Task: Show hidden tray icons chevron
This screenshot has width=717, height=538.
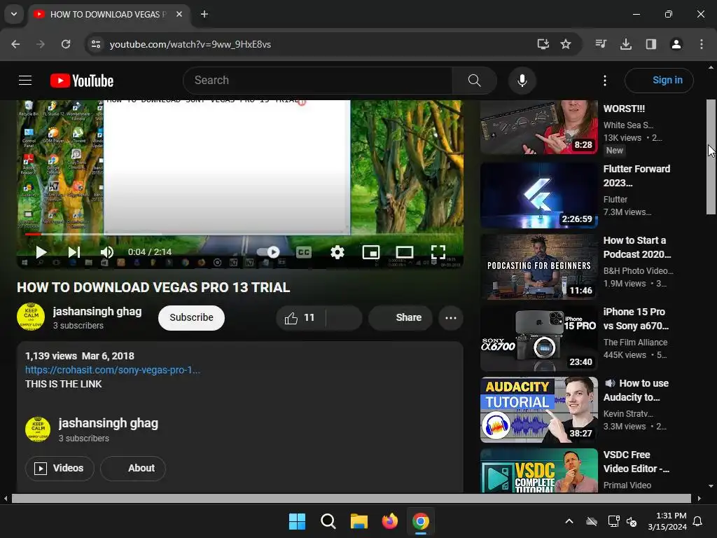Action: pyautogui.click(x=569, y=521)
